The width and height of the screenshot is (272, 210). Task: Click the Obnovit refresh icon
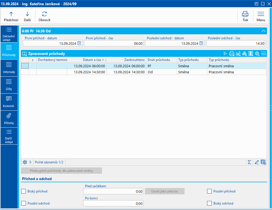(44, 16)
